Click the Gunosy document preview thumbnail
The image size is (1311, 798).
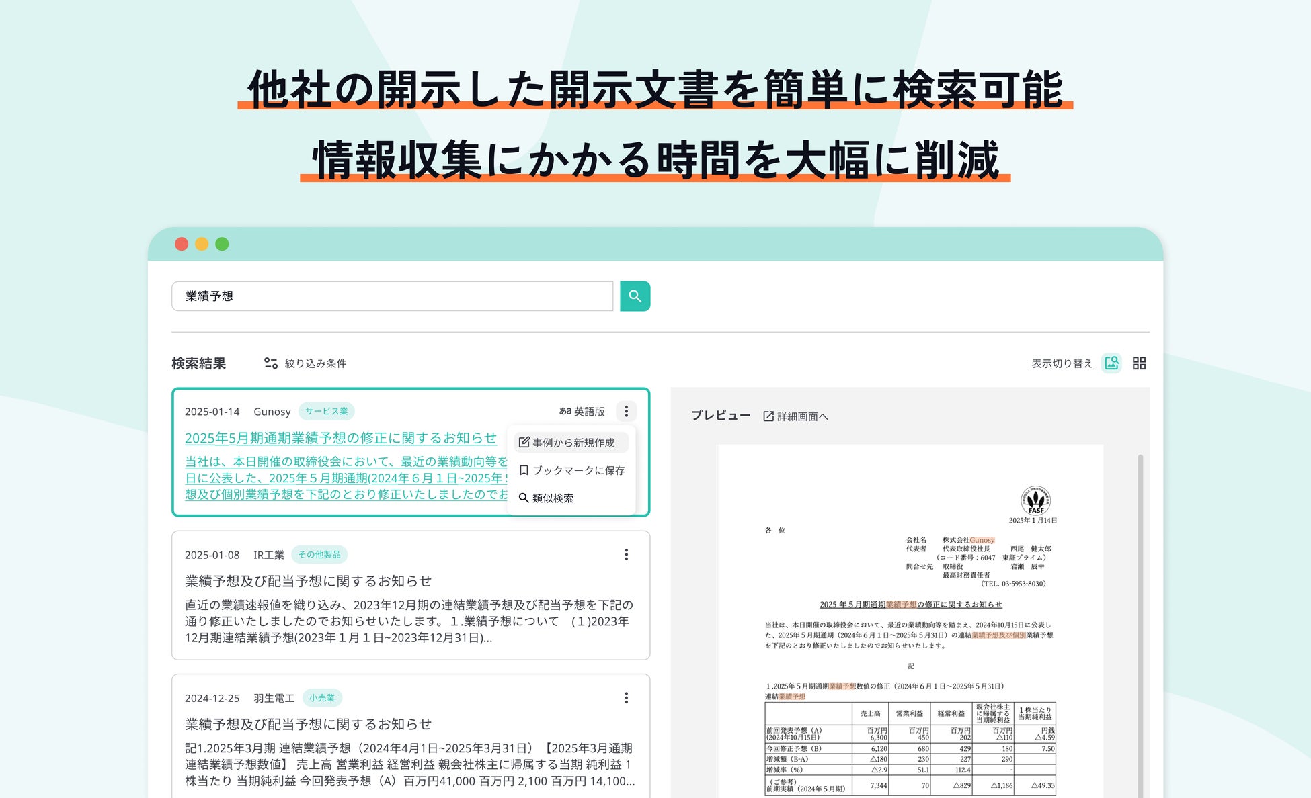pyautogui.click(x=910, y=621)
